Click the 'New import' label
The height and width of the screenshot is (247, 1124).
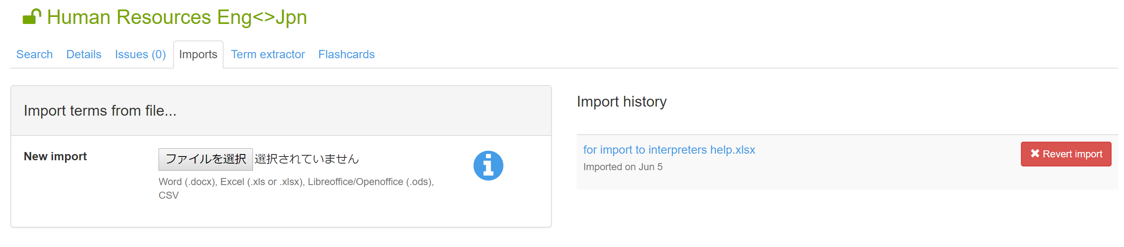55,157
